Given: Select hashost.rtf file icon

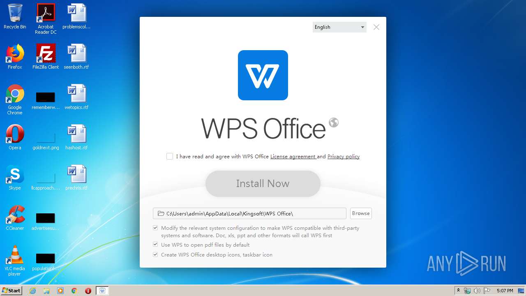Looking at the screenshot, I should [x=76, y=137].
